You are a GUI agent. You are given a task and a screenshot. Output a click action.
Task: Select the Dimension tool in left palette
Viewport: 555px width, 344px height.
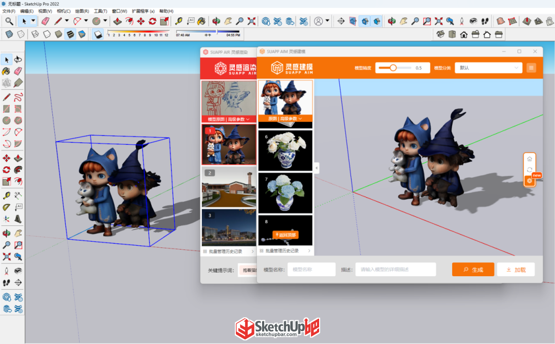point(18,196)
